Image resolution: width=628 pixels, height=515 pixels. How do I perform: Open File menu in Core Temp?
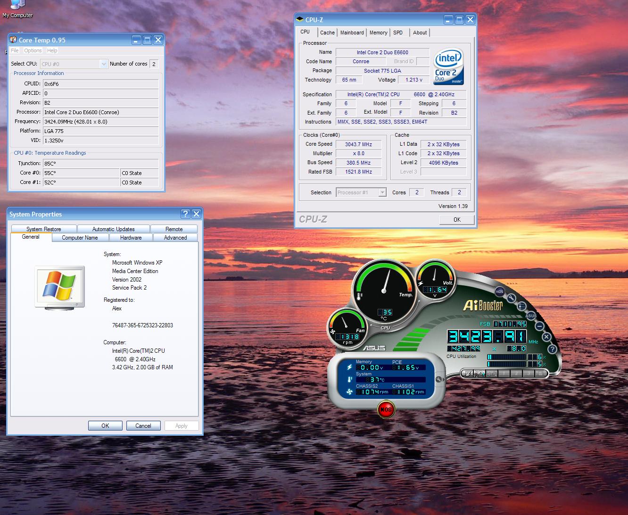point(15,50)
